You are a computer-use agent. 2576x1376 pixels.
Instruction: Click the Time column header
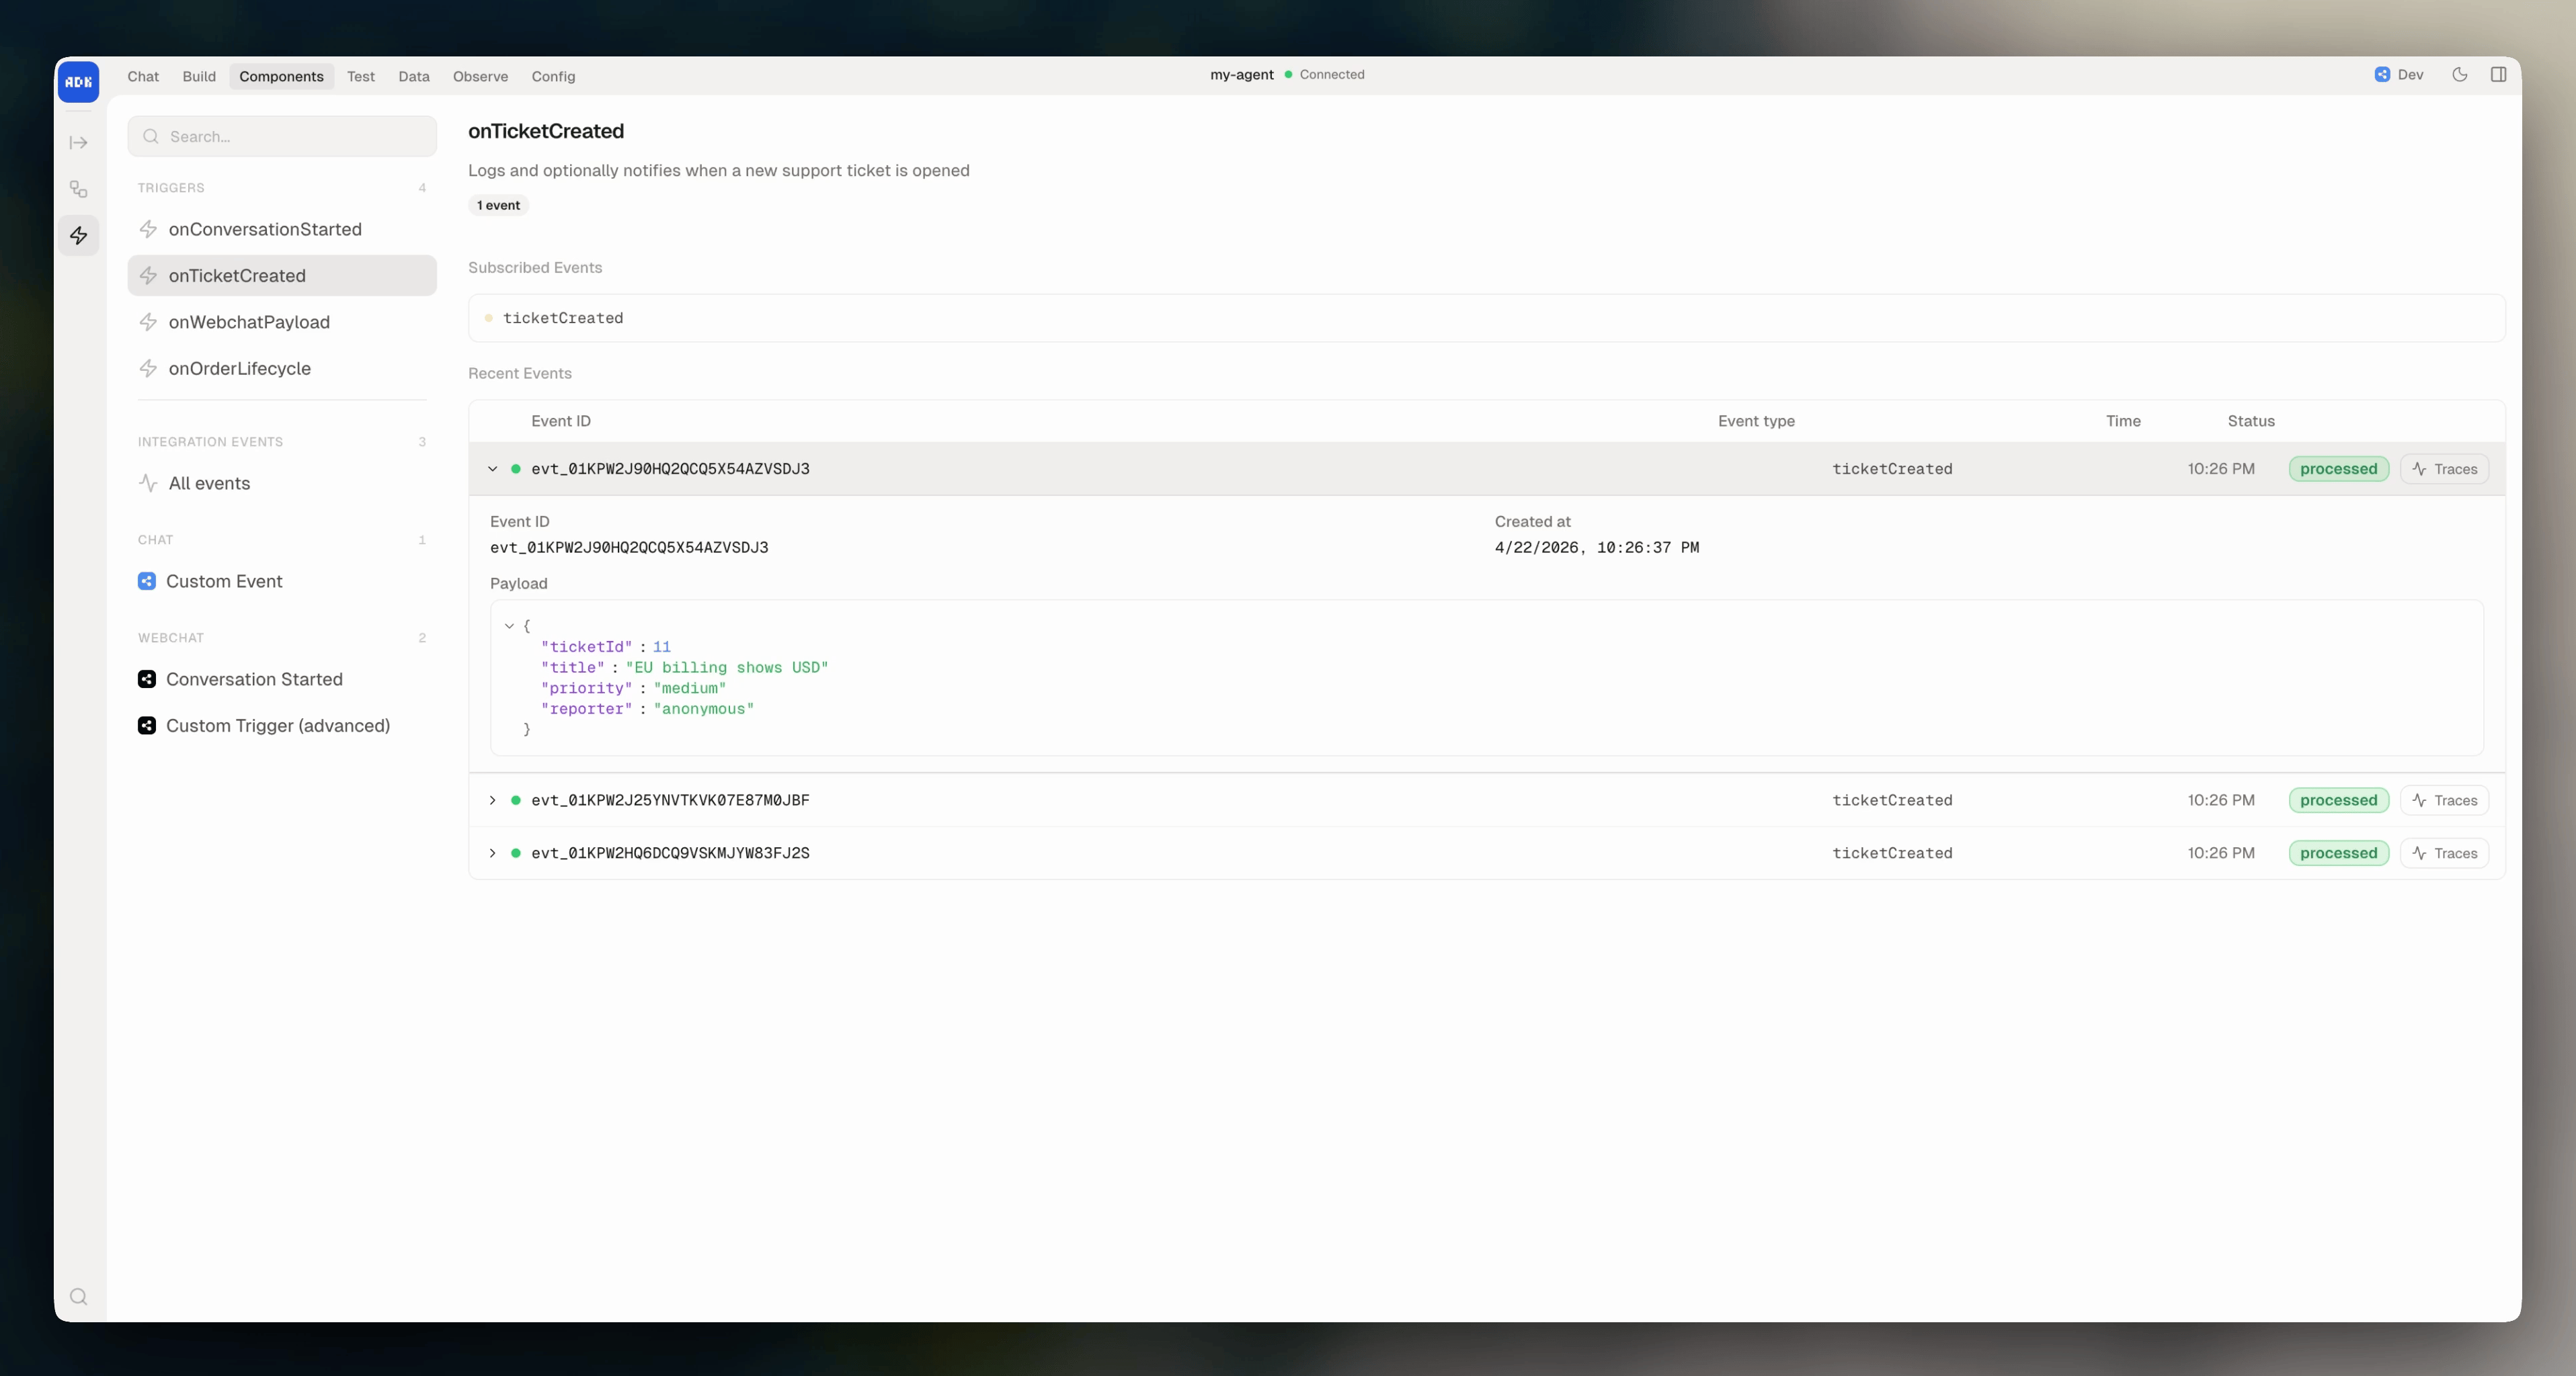click(2122, 421)
